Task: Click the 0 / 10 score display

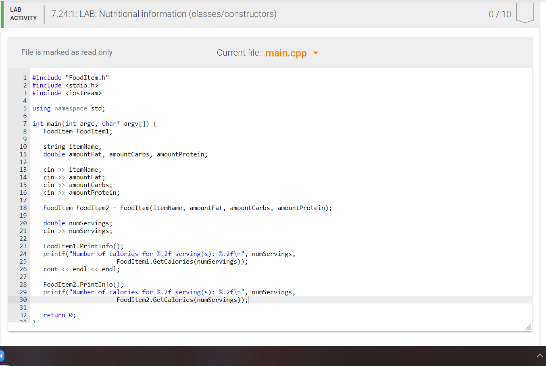Action: pos(499,14)
